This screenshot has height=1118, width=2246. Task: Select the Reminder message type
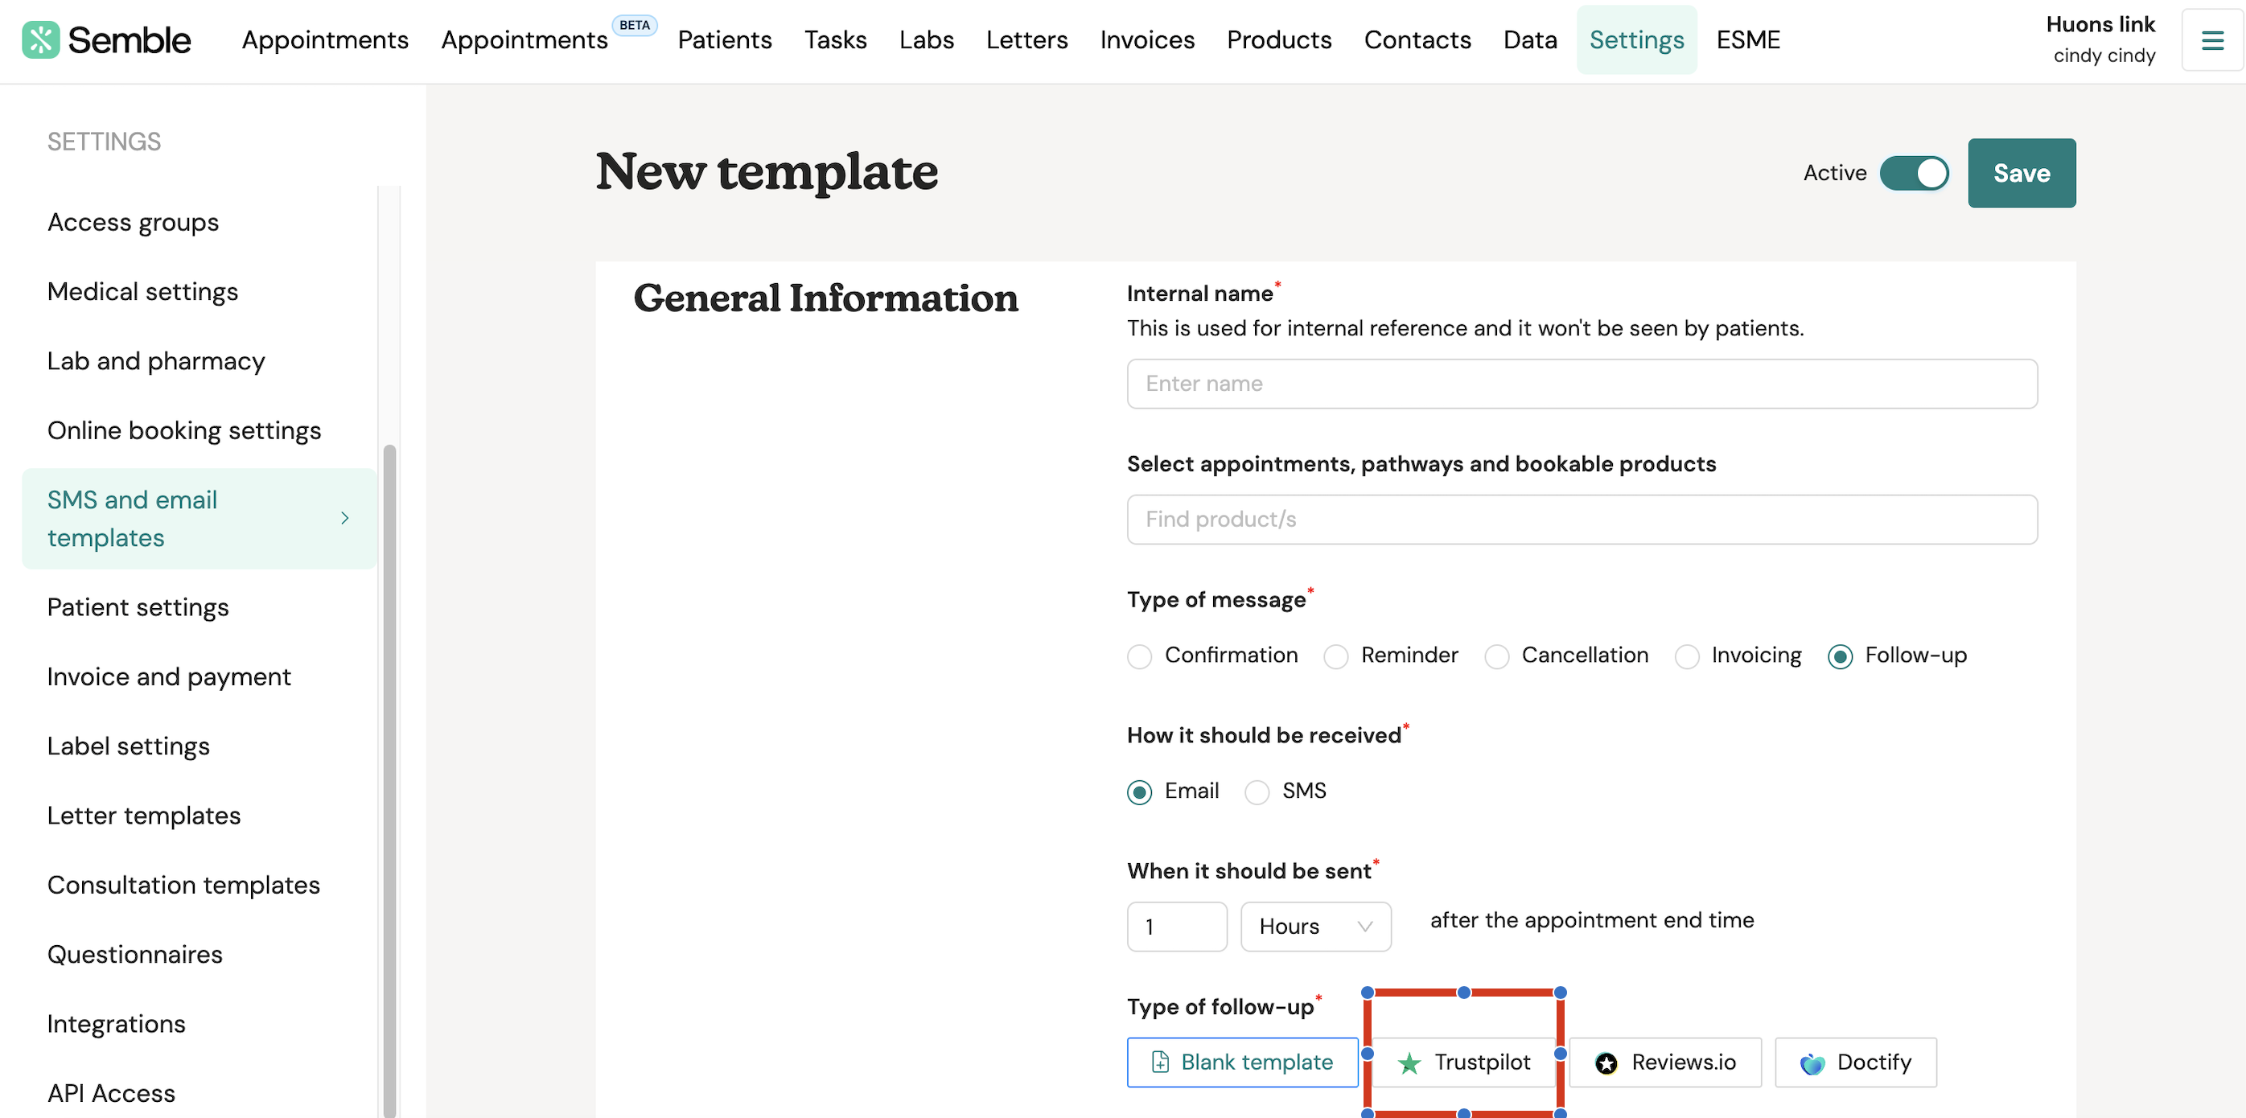[1335, 656]
